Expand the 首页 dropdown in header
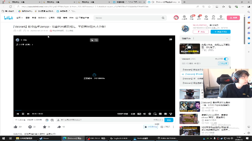 click(x=20, y=18)
